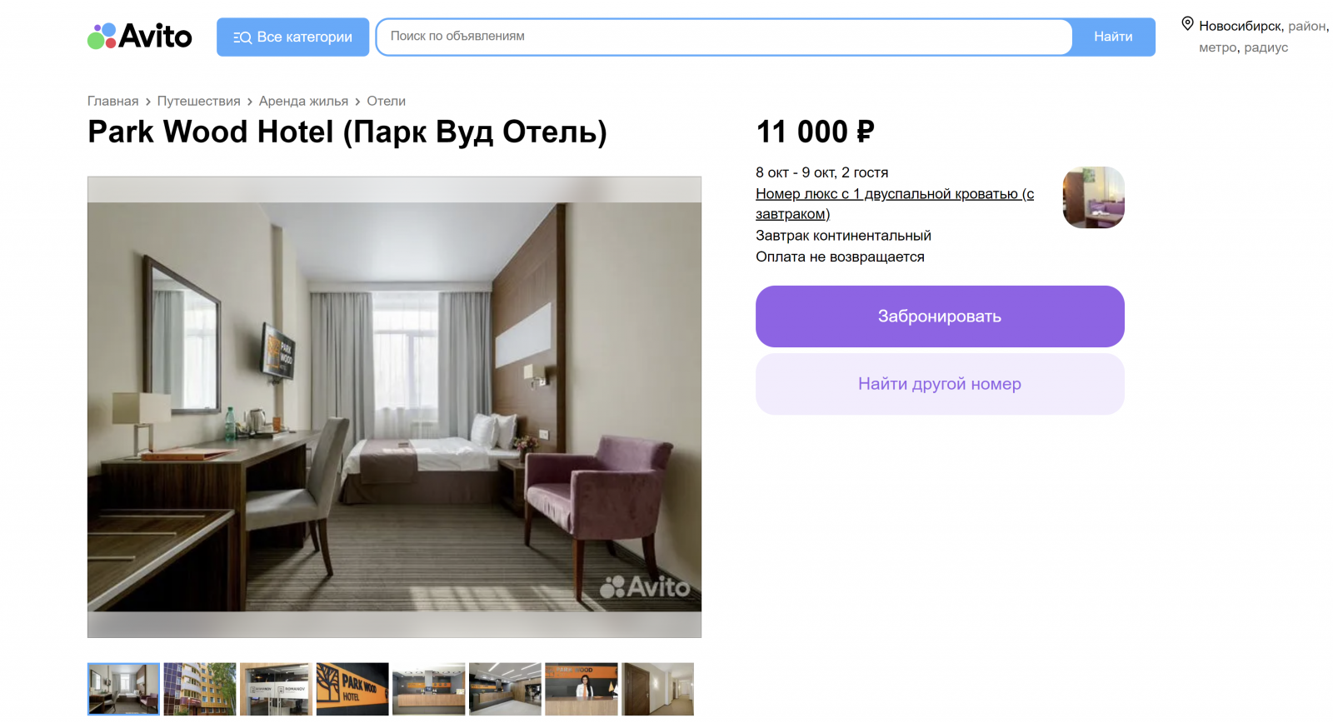Click the 'Park Wood Hotel (Парк Вуд Отель)' title
This screenshot has height=723, width=1333.
pos(347,132)
